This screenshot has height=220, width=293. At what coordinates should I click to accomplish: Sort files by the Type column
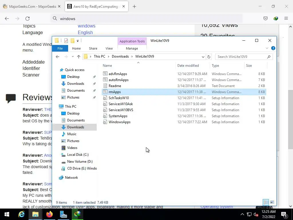(215, 66)
